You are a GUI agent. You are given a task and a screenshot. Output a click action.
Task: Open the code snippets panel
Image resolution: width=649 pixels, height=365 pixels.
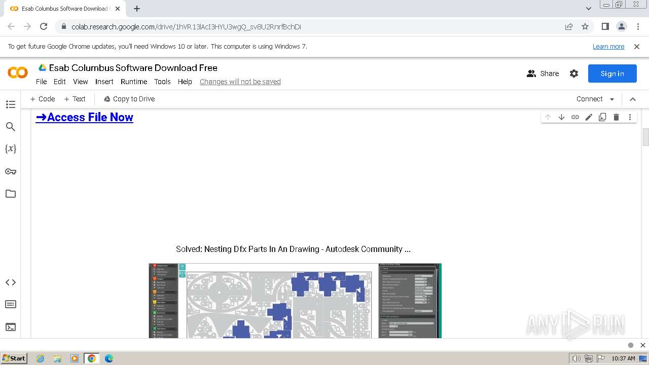point(11,282)
